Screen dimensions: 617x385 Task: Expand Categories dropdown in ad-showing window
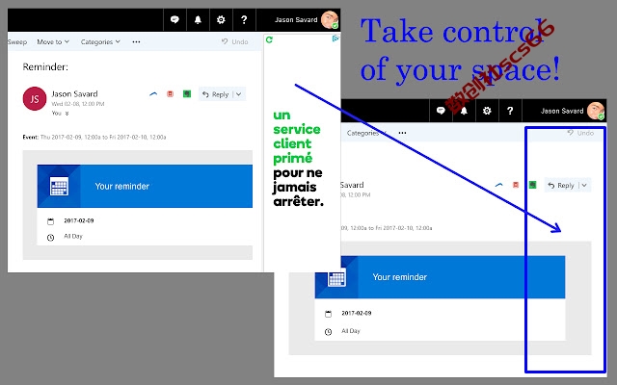coord(100,41)
